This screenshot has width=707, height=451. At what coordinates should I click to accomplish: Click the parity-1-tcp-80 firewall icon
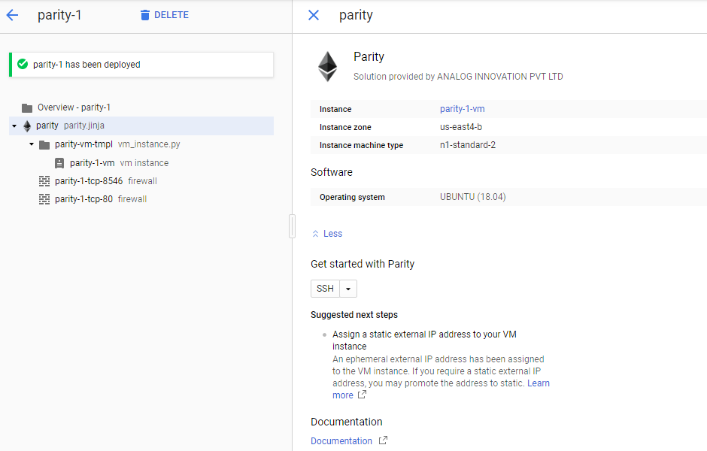pyautogui.click(x=44, y=199)
